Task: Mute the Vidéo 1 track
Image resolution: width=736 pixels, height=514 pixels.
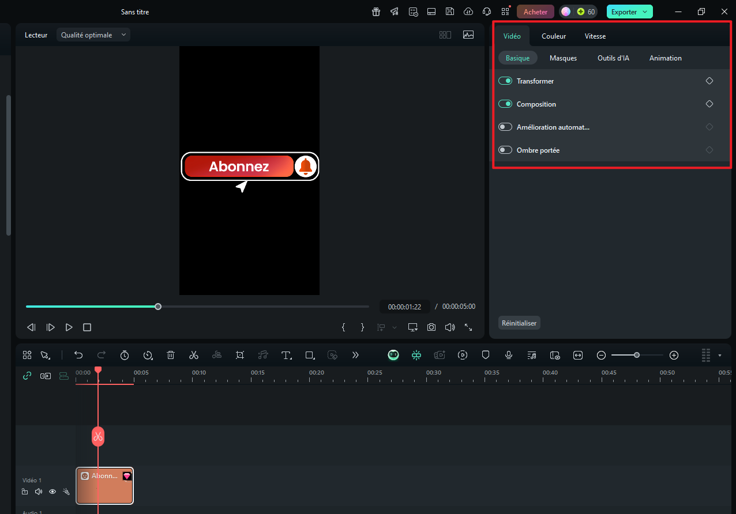Action: coord(39,492)
